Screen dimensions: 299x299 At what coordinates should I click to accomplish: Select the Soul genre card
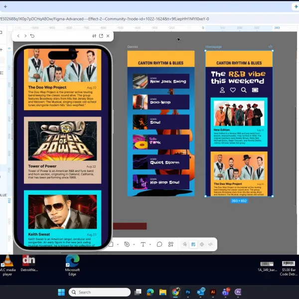[x=161, y=122]
